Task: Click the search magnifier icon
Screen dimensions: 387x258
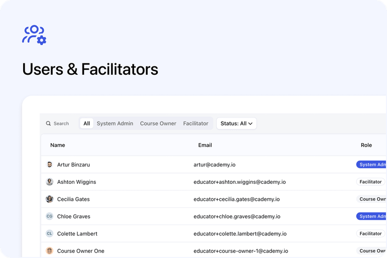Action: tap(49, 124)
